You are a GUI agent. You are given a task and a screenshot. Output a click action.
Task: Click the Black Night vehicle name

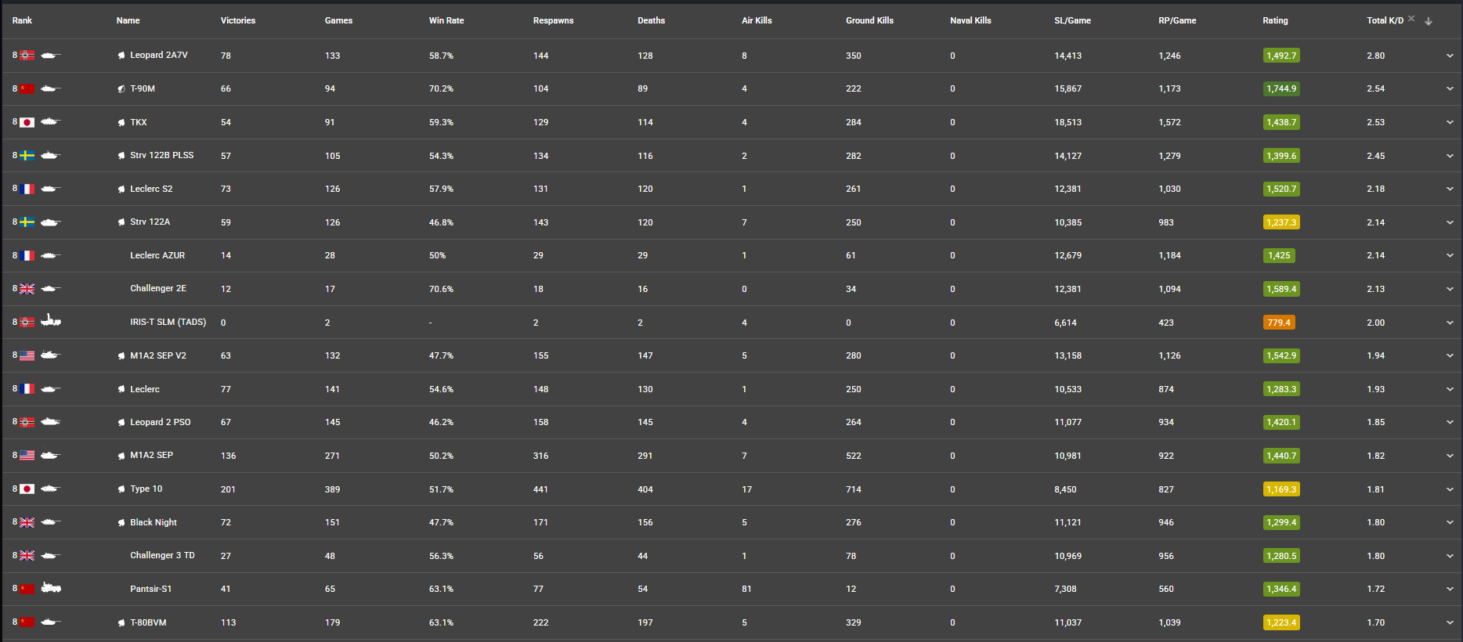click(154, 522)
